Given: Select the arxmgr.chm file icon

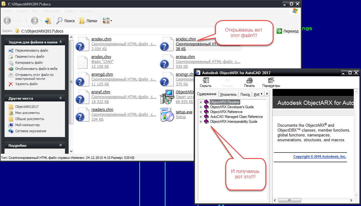Looking at the screenshot, I should pyautogui.click(x=167, y=79).
